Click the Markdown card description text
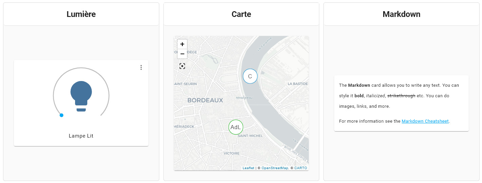Viewport: 482px width, 183px height. (x=399, y=96)
